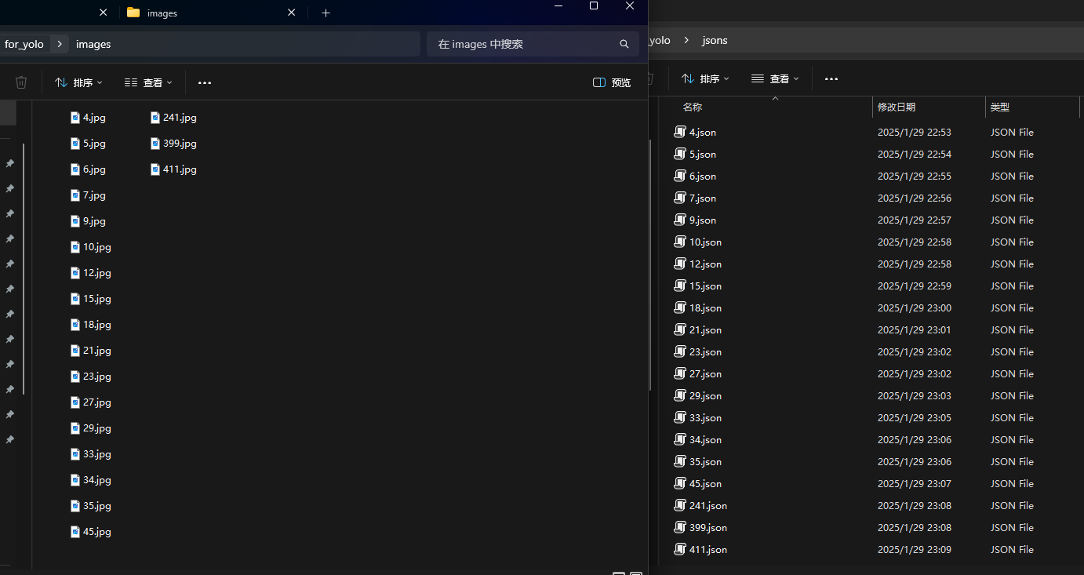Click the yolo breadcrumb in the jsons window
1084x575 pixels.
660,40
